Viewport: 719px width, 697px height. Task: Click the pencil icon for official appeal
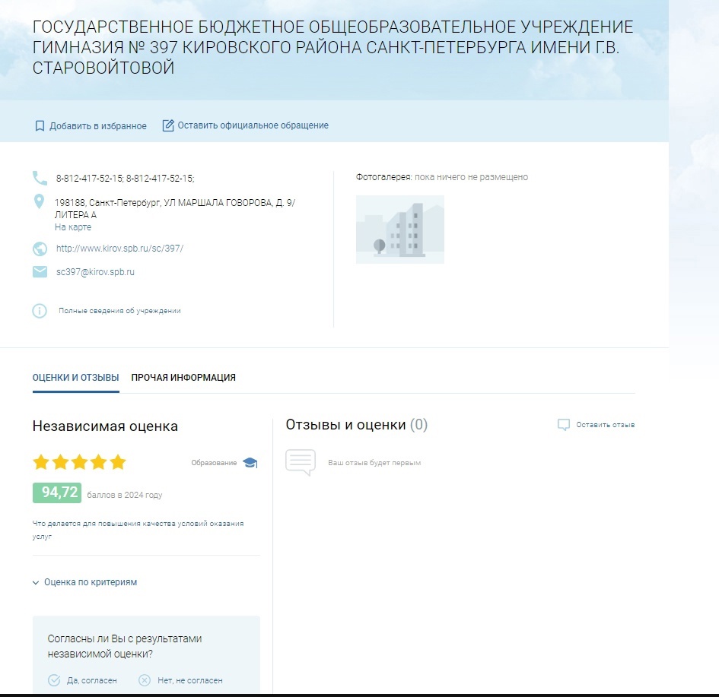click(168, 125)
